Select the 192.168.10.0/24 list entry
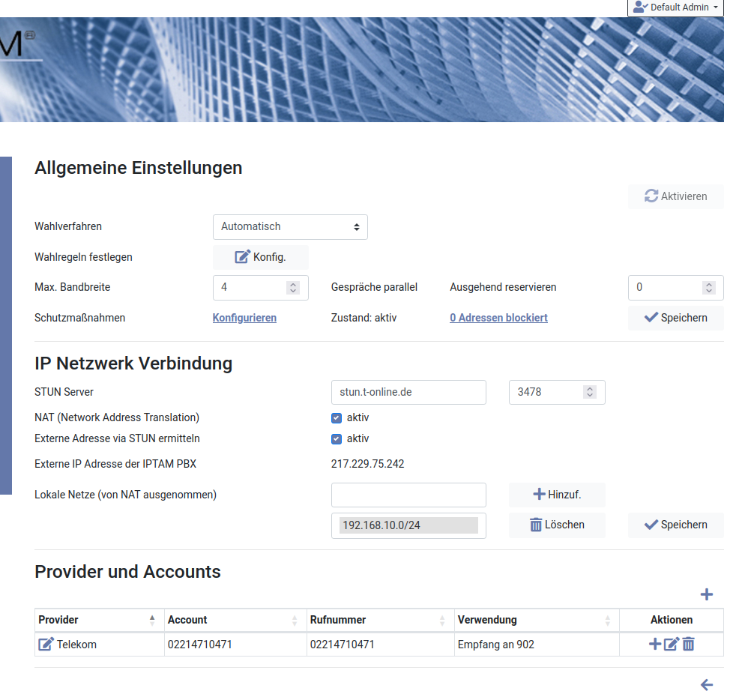736x694 pixels. (408, 525)
